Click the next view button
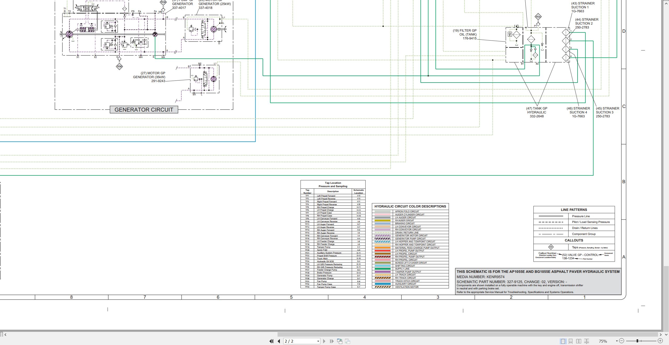 (348, 341)
